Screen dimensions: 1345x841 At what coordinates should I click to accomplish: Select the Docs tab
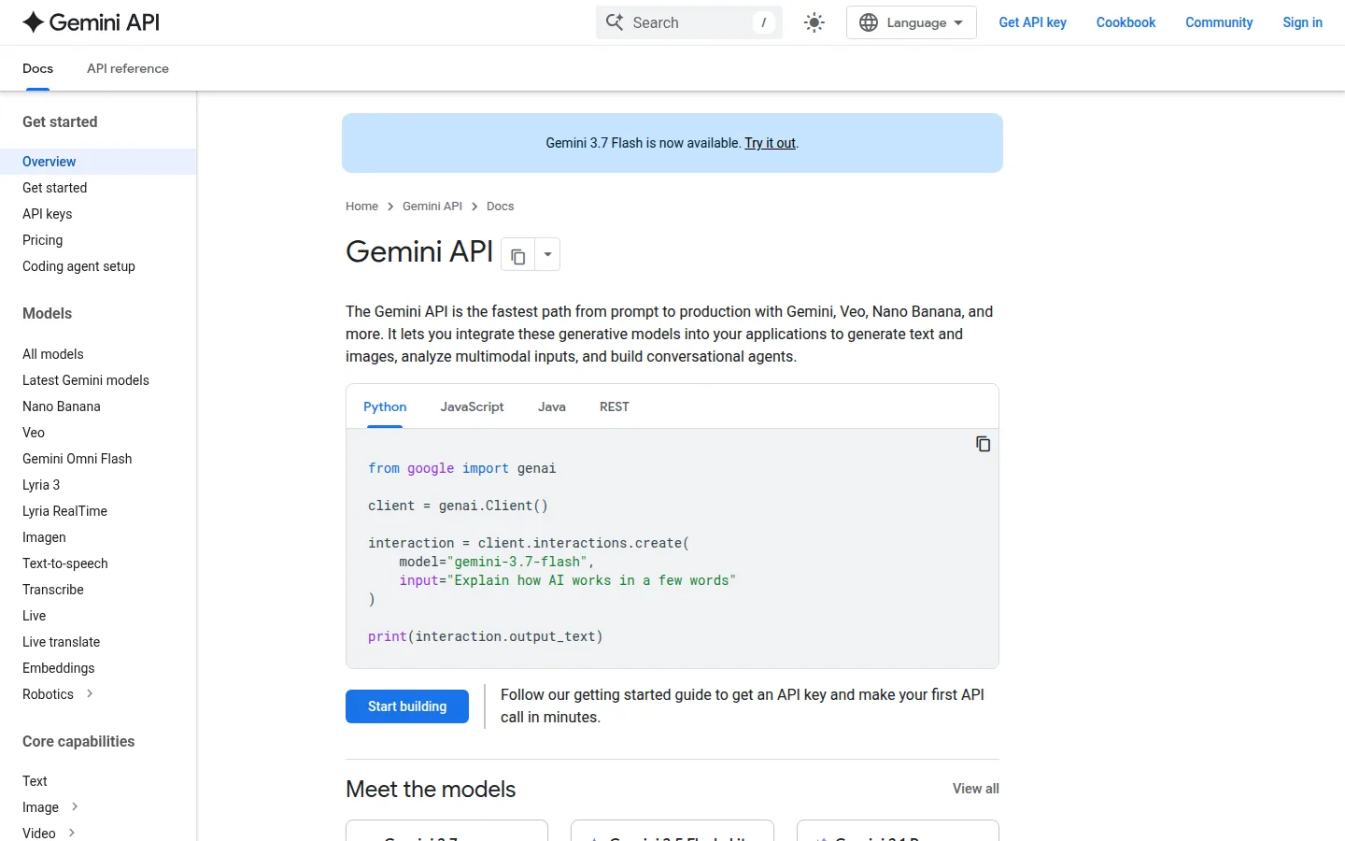tap(37, 68)
